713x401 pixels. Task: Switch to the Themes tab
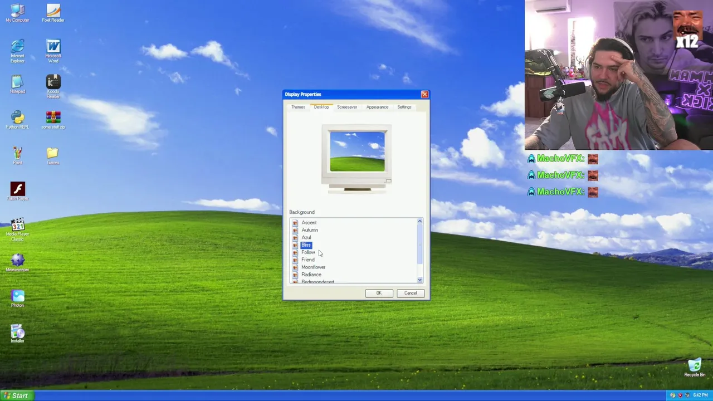pyautogui.click(x=298, y=107)
